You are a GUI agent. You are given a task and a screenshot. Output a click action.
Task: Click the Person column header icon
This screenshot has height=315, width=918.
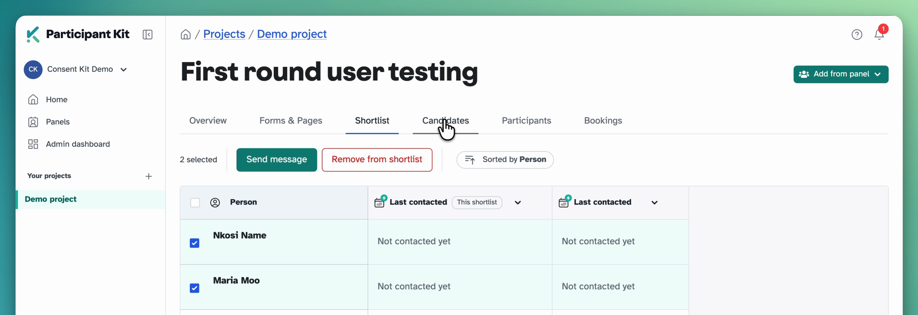[215, 202]
